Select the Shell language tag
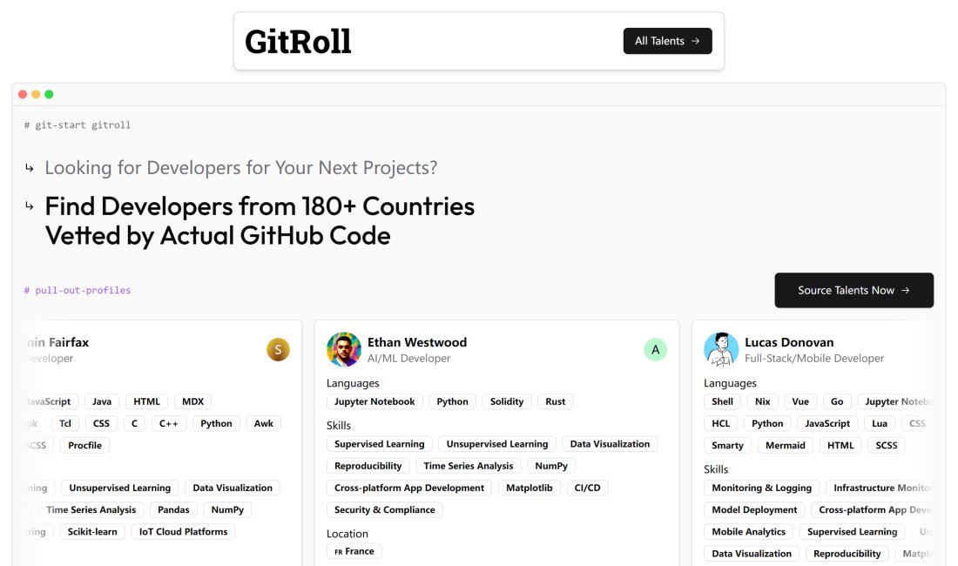The height and width of the screenshot is (566, 958). tap(722, 401)
